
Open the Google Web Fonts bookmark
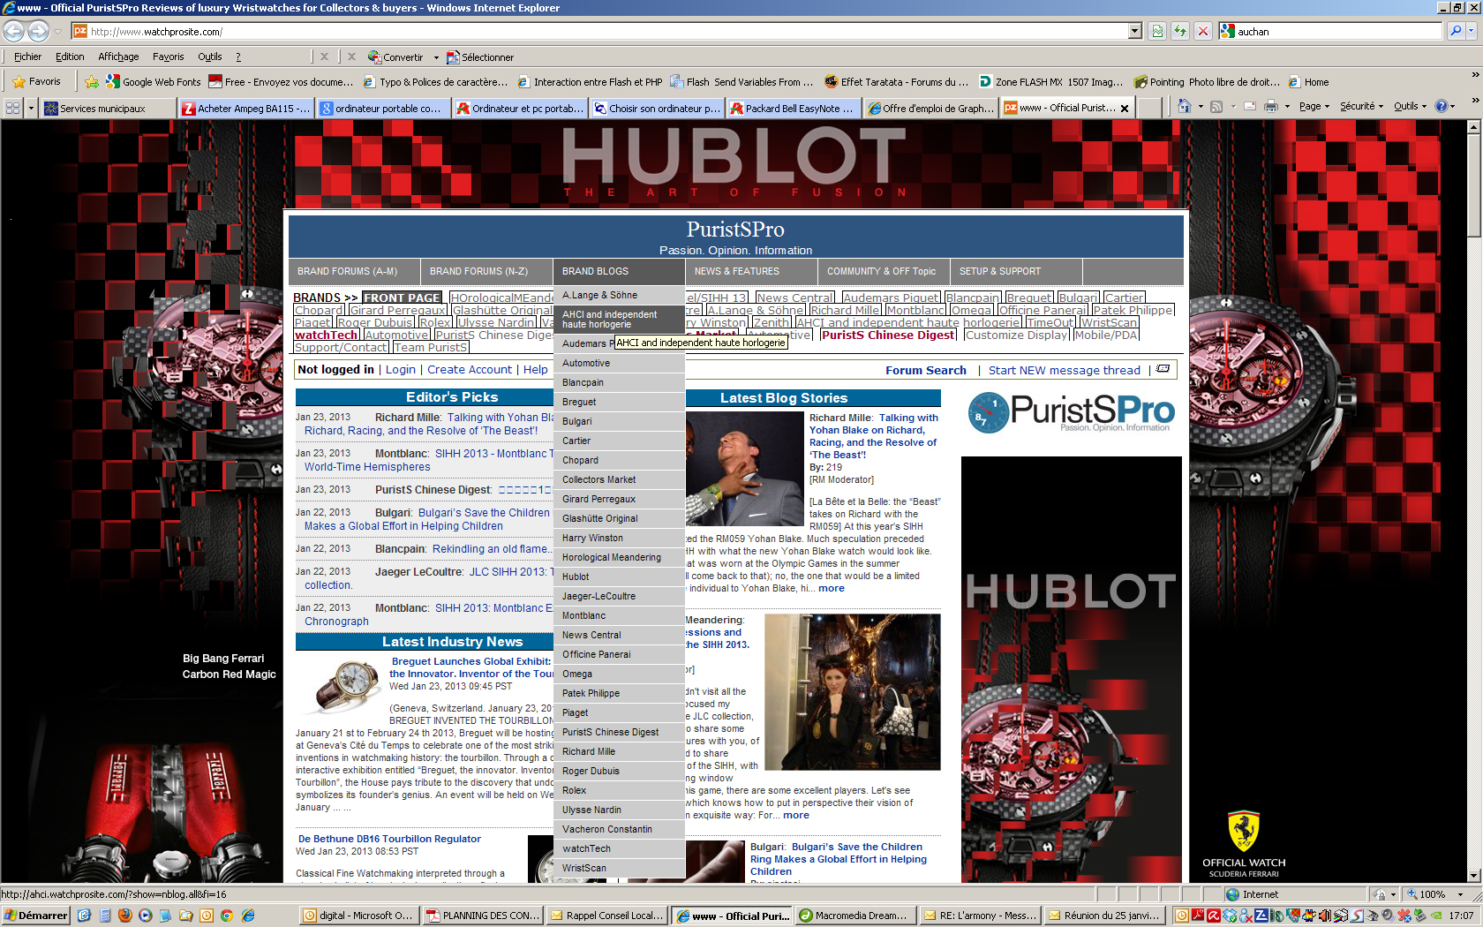click(x=154, y=82)
